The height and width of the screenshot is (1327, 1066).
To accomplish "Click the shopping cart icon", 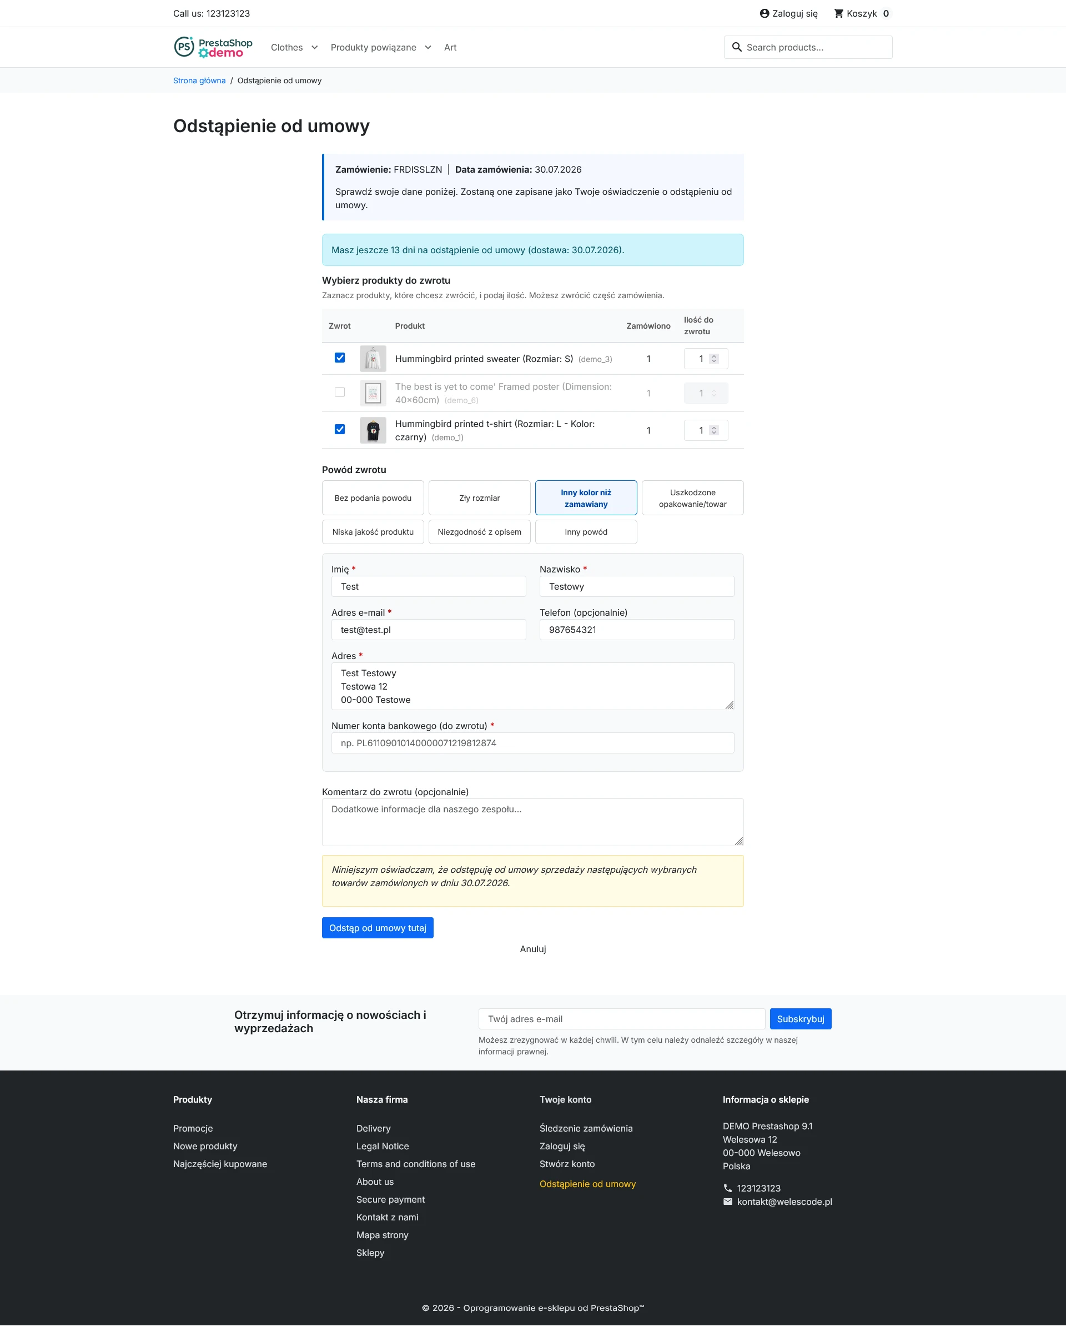I will pyautogui.click(x=838, y=13).
